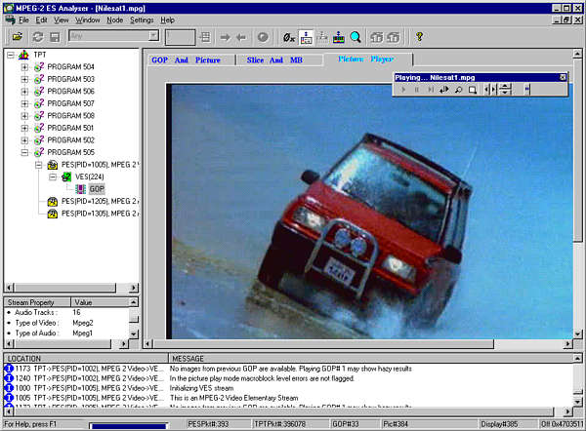Select the VES(224) tree node
This screenshot has height=431, width=586.
pos(86,176)
